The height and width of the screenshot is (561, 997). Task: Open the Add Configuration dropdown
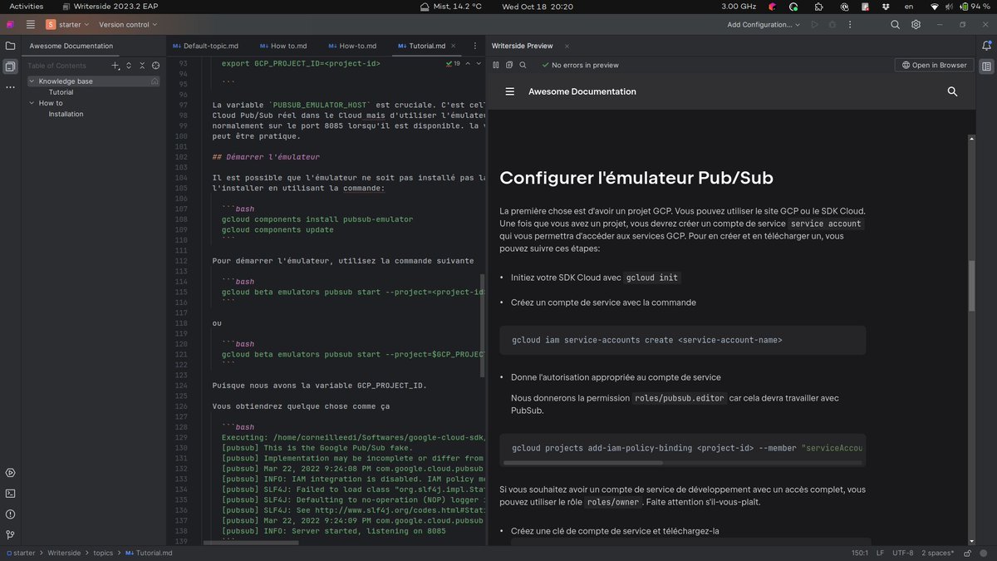point(764,25)
